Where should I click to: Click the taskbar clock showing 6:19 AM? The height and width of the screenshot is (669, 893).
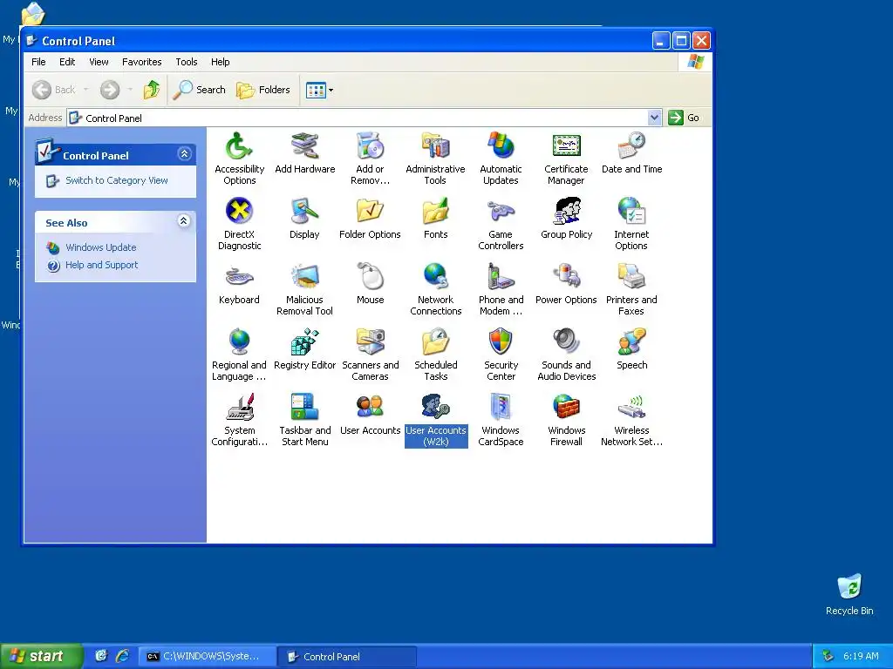(x=861, y=657)
